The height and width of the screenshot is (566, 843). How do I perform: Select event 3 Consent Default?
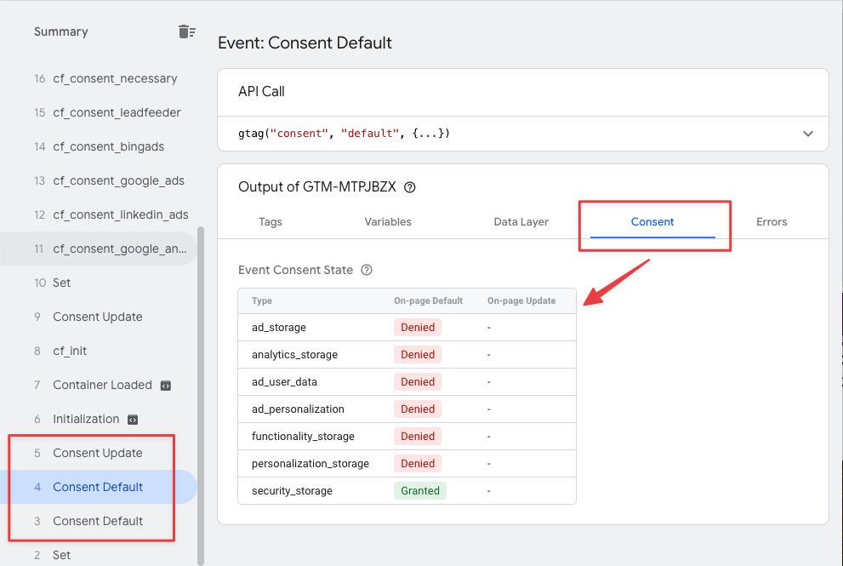tap(99, 521)
